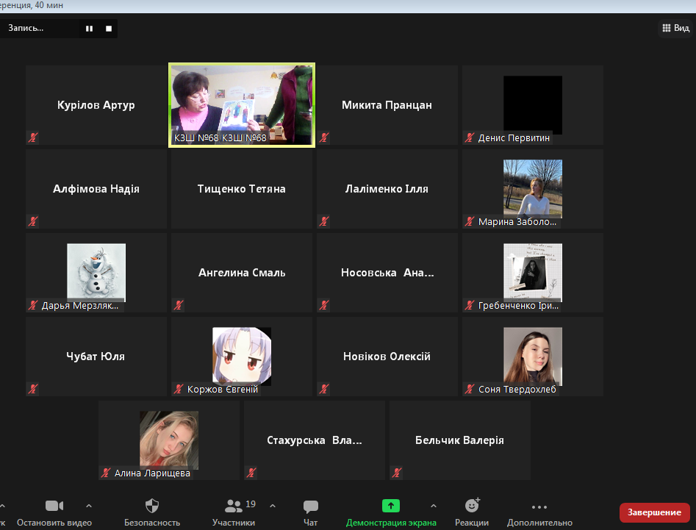Click the Бельчик Валерія name text
The width and height of the screenshot is (696, 530).
pyautogui.click(x=459, y=440)
